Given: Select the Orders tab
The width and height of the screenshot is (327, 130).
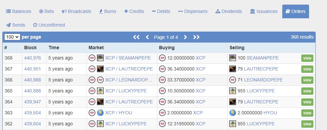Looking at the screenshot, I should pos(296,11).
